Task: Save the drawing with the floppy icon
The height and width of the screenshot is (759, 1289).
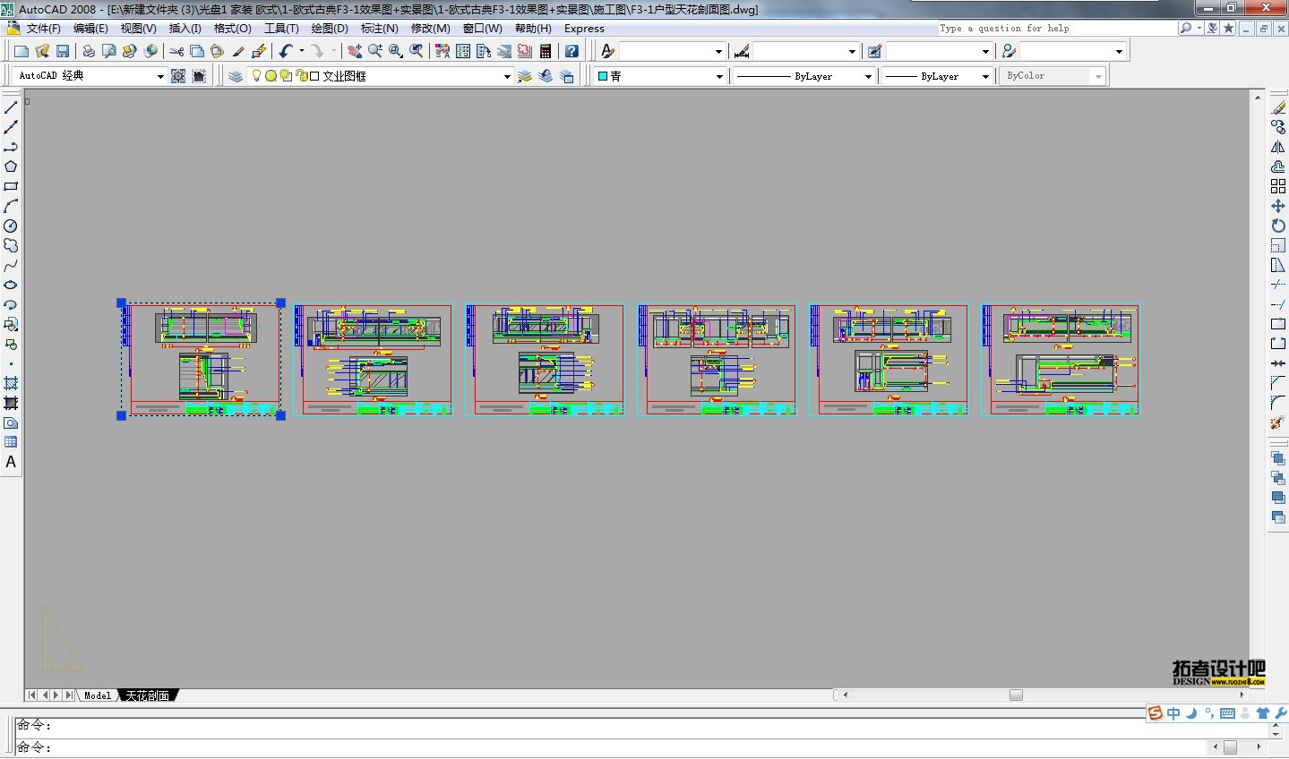Action: click(x=63, y=52)
